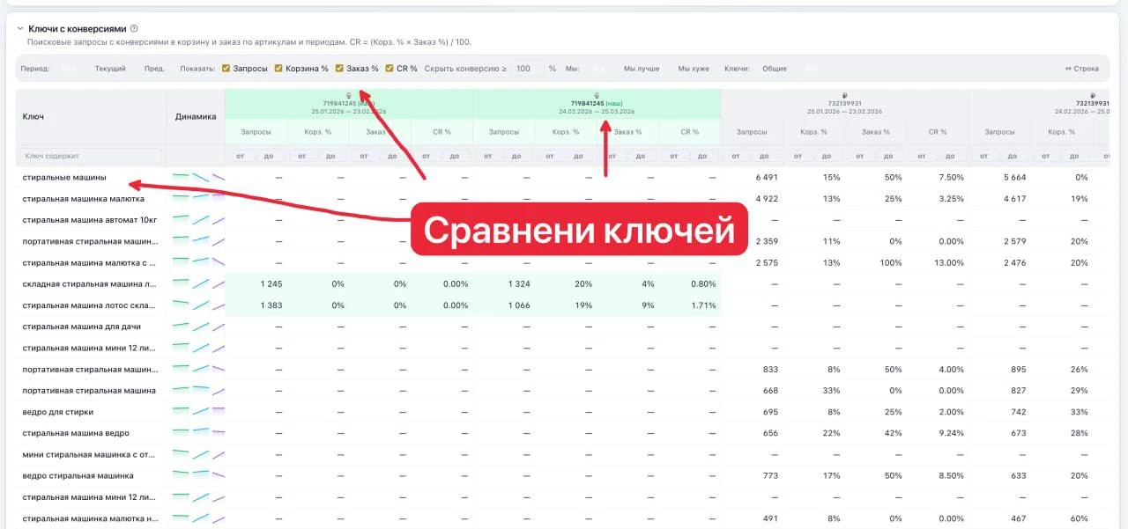Click the 8.50% CR cell
1128x529 pixels.
(x=952, y=475)
